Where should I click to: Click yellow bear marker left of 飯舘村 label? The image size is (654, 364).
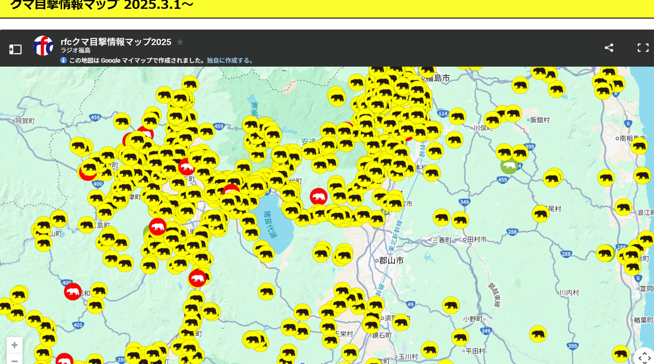[x=513, y=113]
